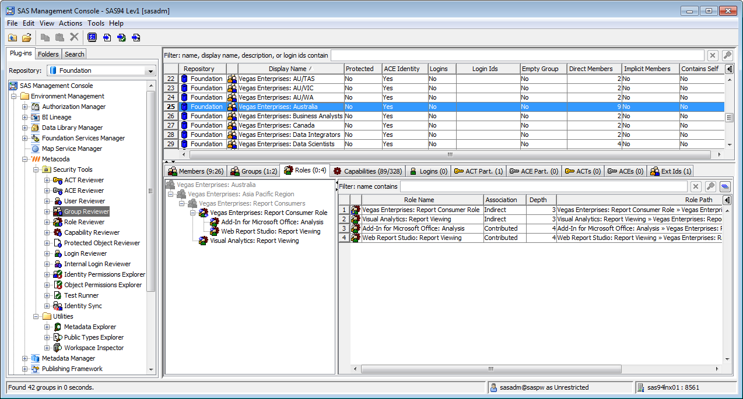Viewport: 743px width, 399px height.
Task: Click the Data Library Manager icon
Action: (x=35, y=128)
